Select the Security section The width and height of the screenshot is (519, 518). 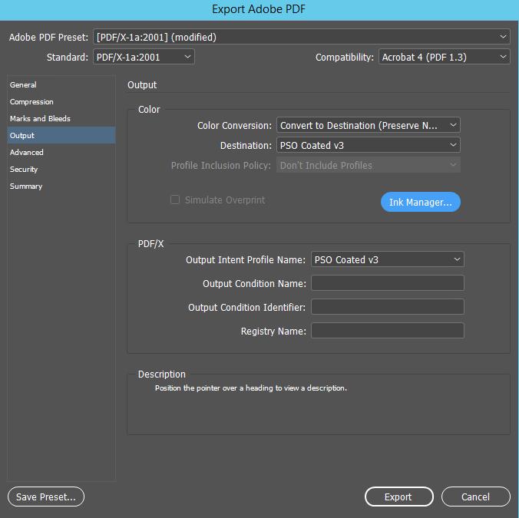point(61,169)
